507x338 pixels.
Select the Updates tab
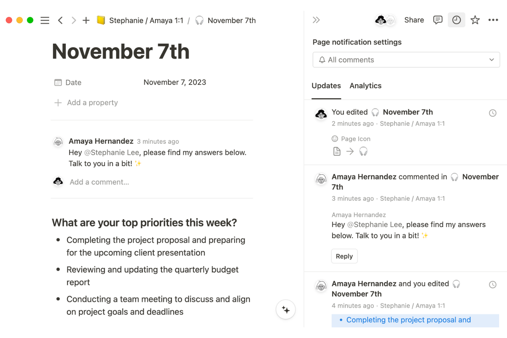click(x=326, y=86)
